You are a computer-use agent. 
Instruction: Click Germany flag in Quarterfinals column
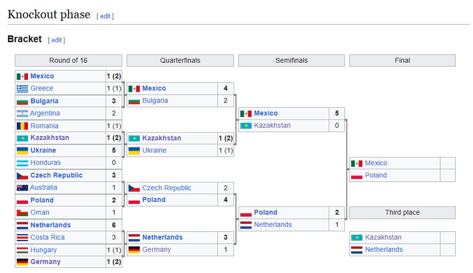coord(134,250)
